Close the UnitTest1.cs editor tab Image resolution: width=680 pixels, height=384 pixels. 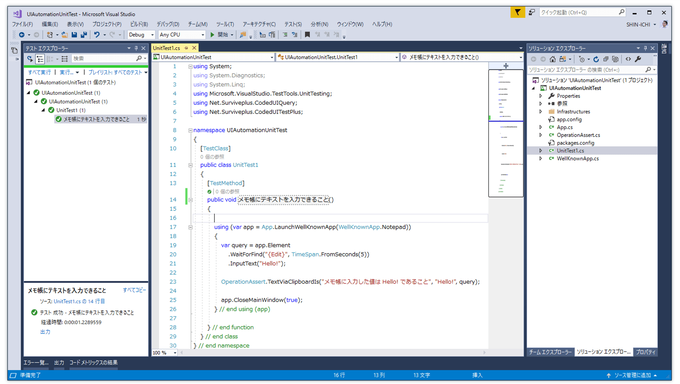(x=194, y=48)
